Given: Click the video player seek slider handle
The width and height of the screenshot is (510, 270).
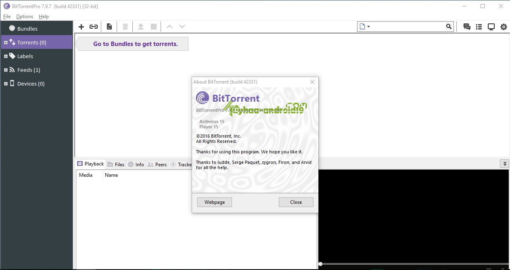Looking at the screenshot, I should tap(320, 264).
